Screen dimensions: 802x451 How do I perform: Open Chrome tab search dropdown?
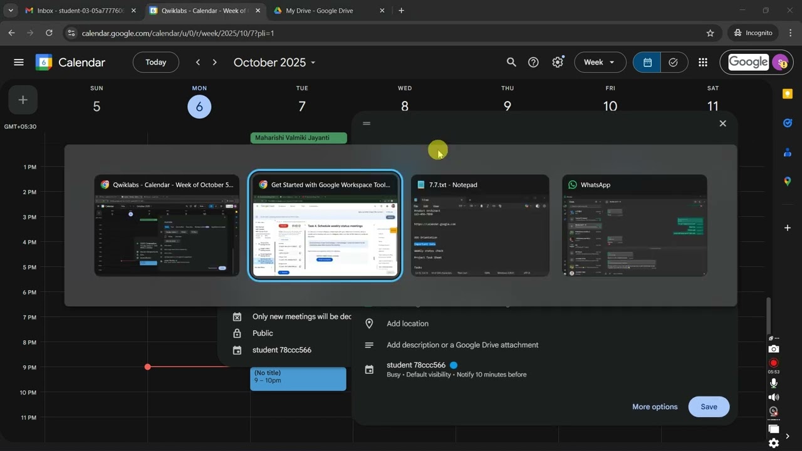pyautogui.click(x=11, y=10)
